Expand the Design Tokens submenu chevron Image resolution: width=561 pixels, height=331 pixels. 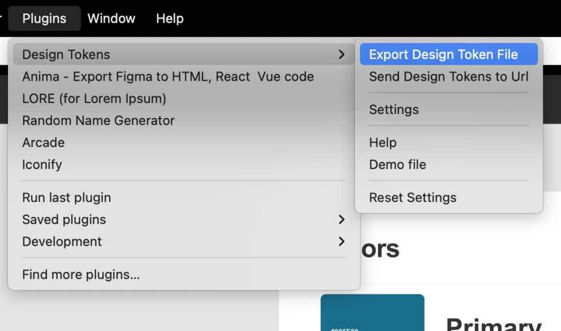point(342,54)
